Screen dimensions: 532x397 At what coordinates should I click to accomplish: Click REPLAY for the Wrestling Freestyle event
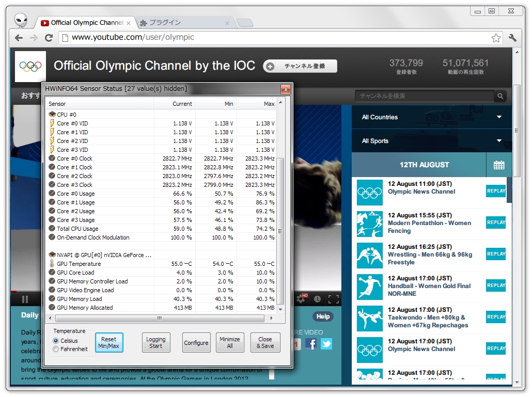tap(495, 254)
